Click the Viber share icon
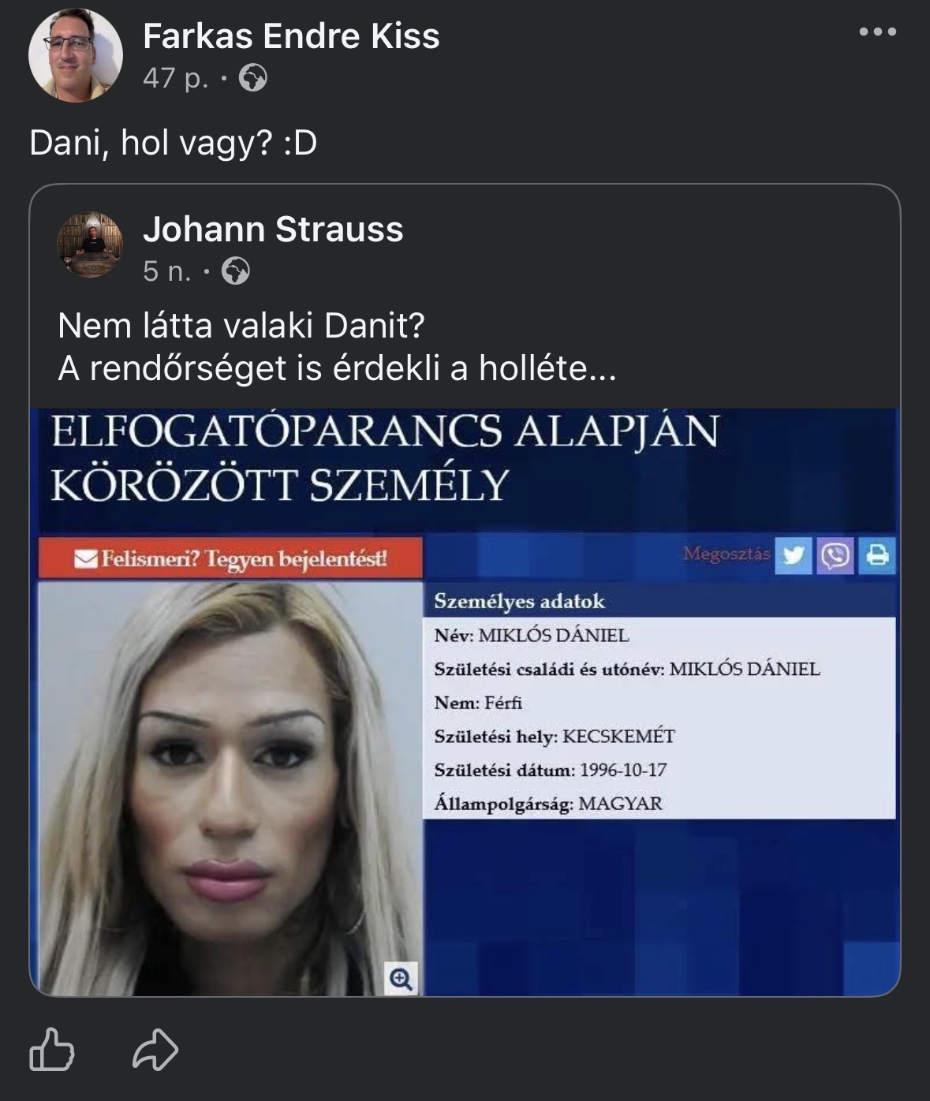Screen dimensions: 930x1101 coord(835,556)
